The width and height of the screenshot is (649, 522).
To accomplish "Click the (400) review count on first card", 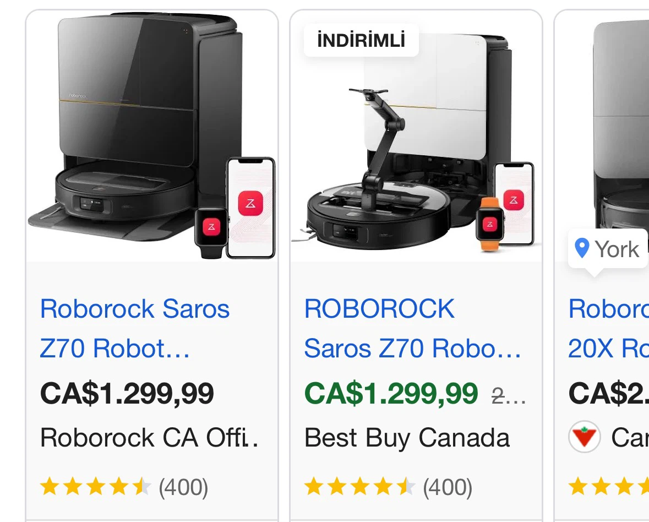I will (x=183, y=487).
